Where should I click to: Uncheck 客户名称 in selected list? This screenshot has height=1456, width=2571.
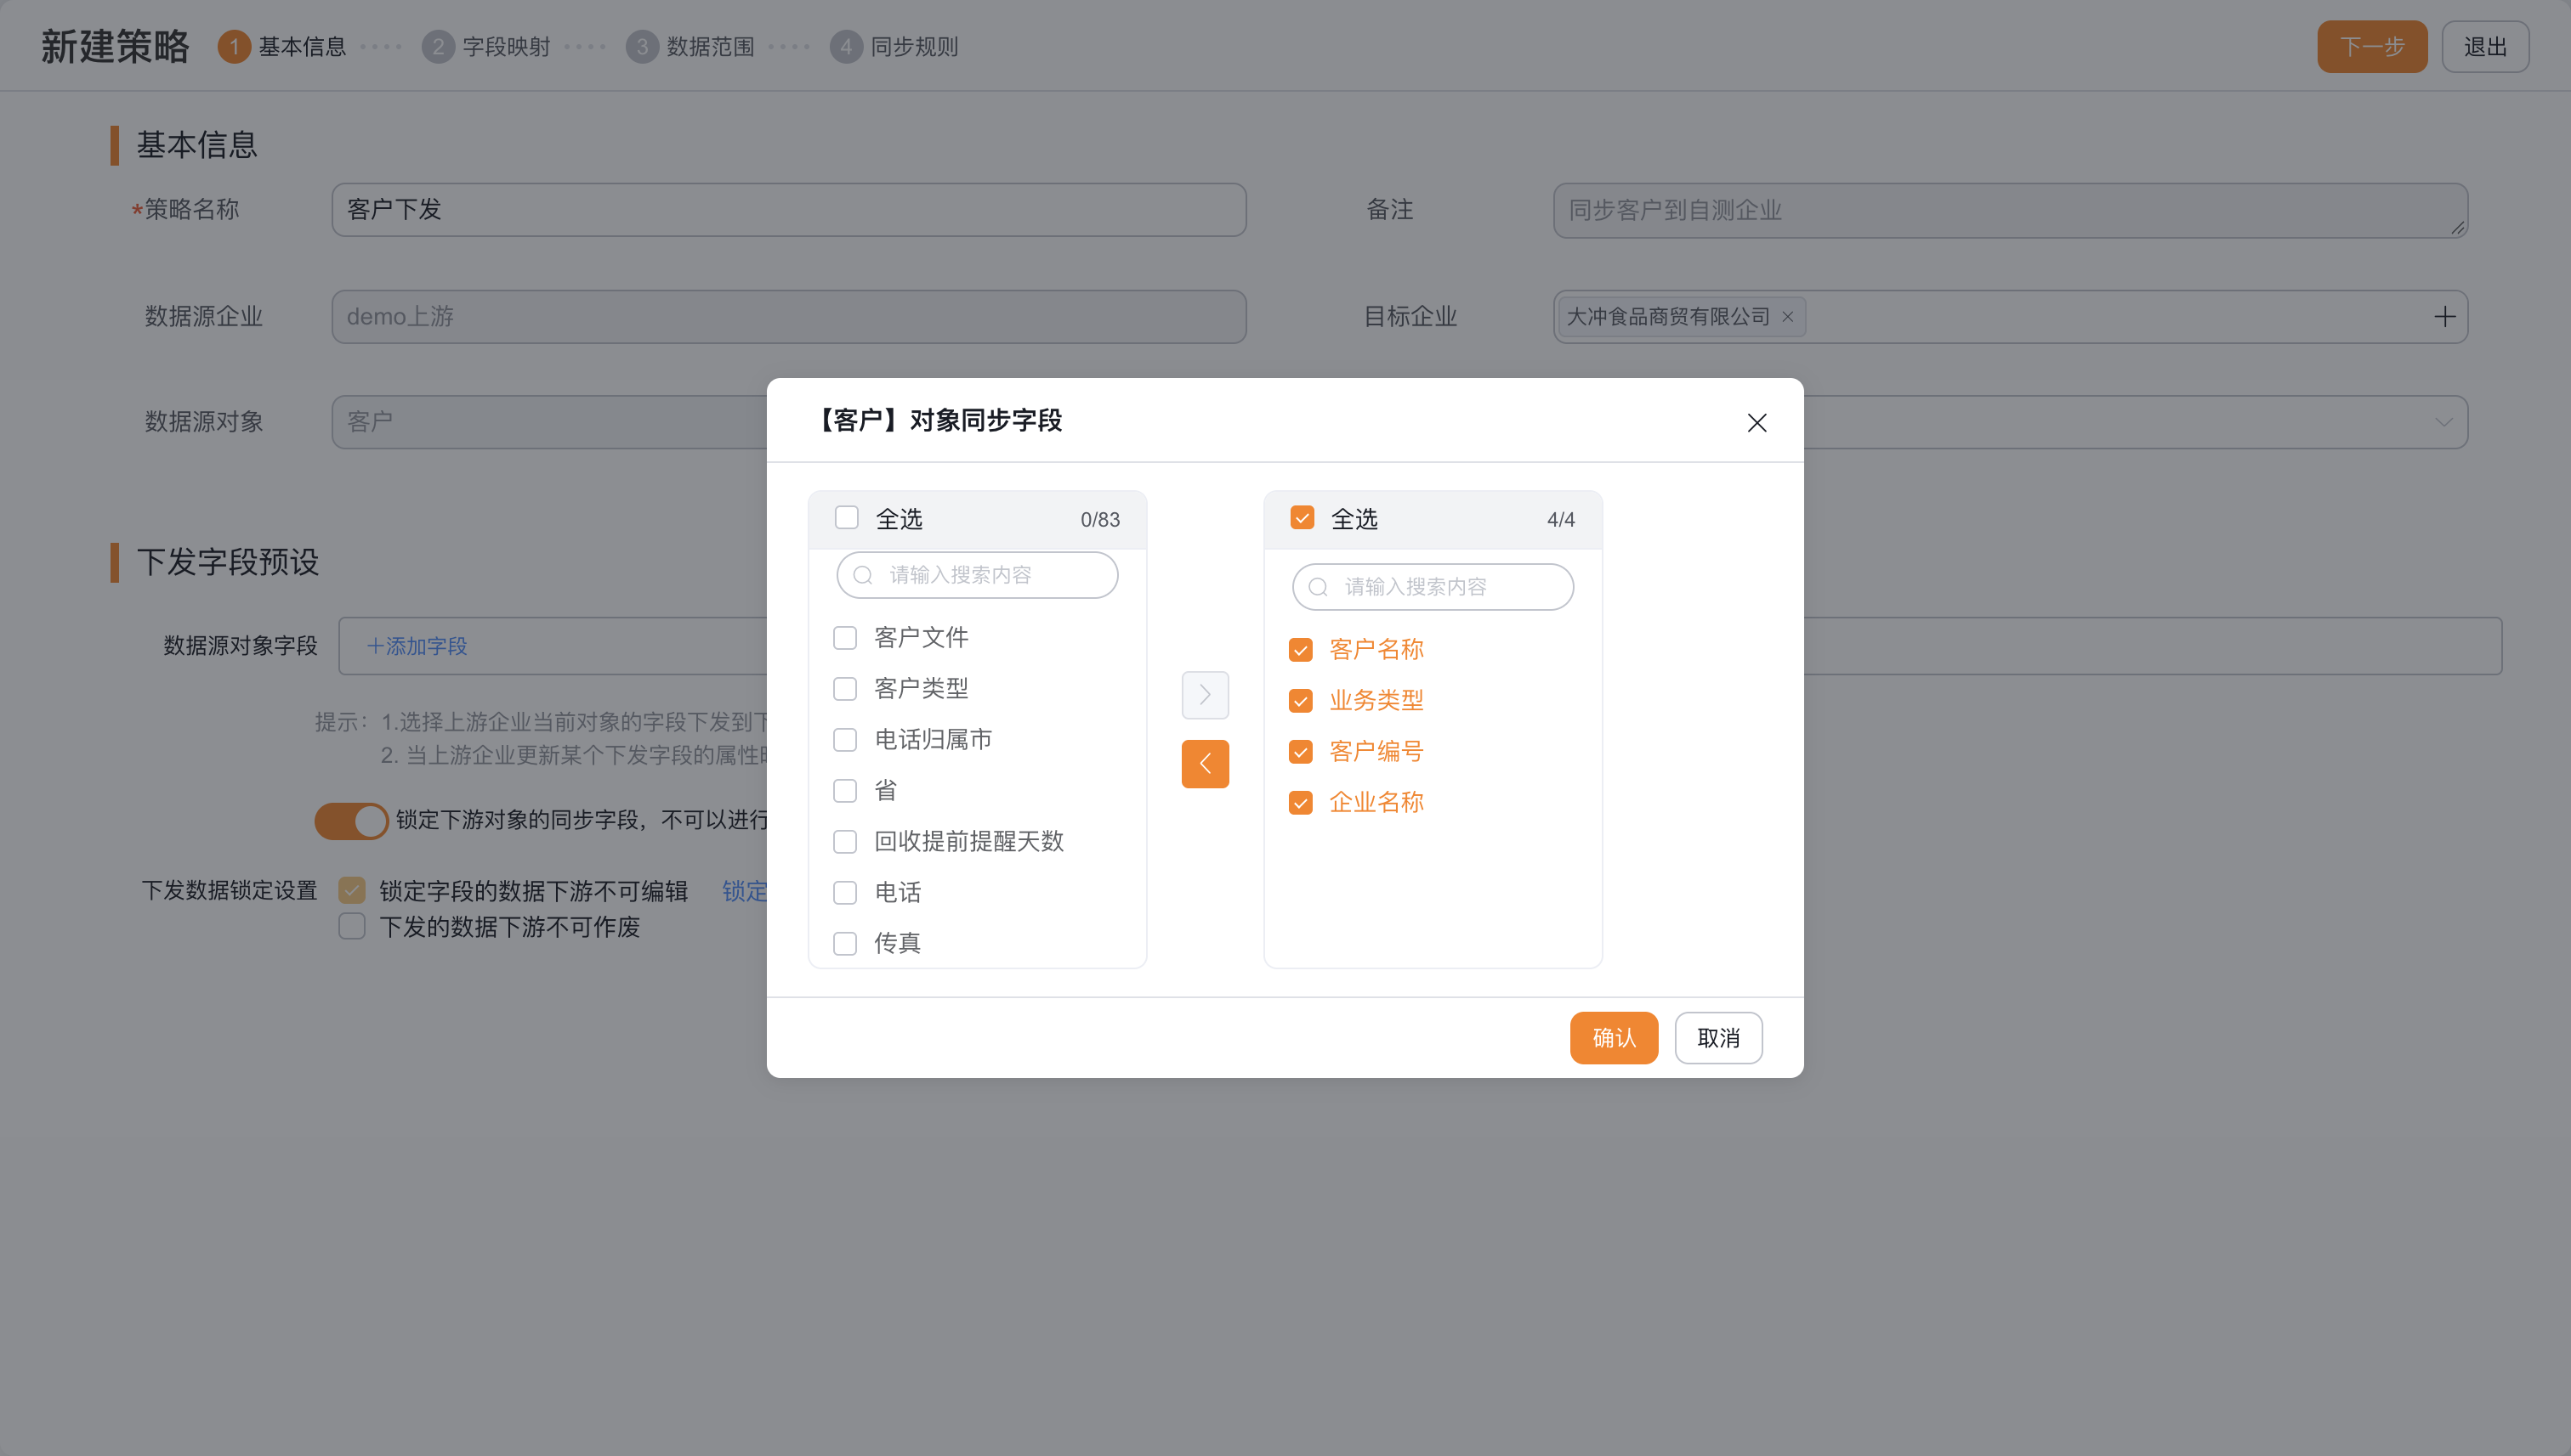click(1300, 650)
